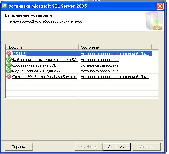Click the Состояние column header
The width and height of the screenshot is (169, 154).
click(x=115, y=47)
